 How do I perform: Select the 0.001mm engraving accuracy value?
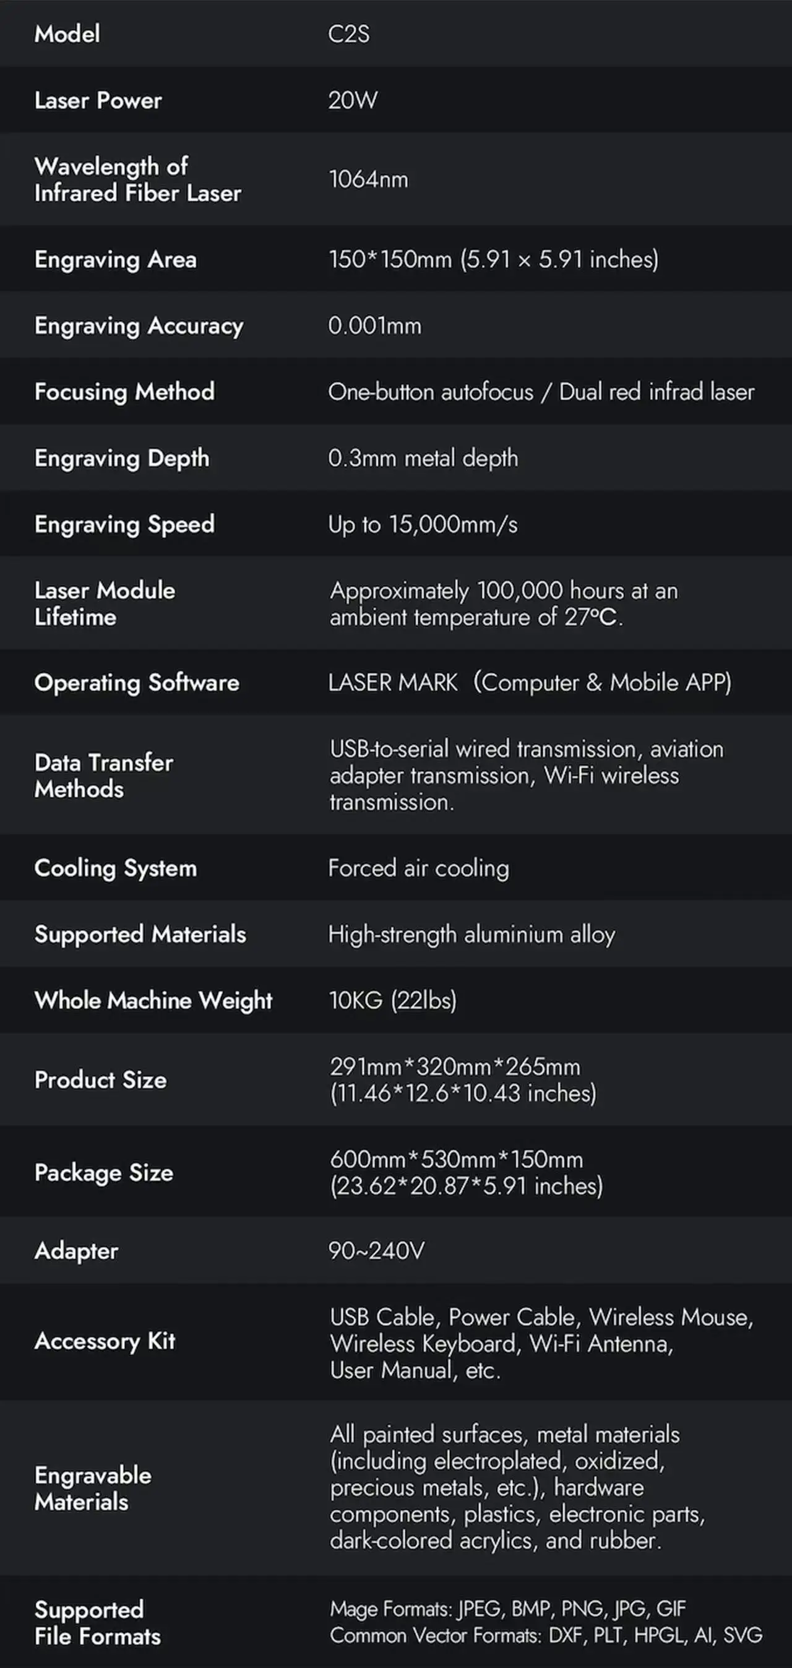coord(374,325)
